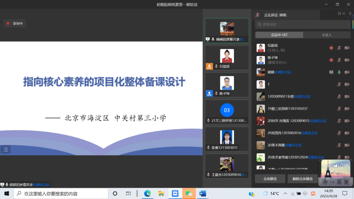Screen dimensions: 354x199
Task: Open File Explorer from the taskbar
Action: tap(161, 193)
